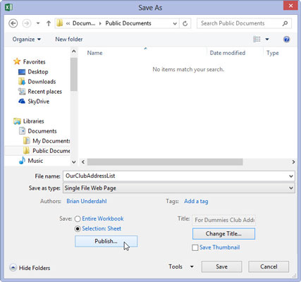Open the Save as type combo box
The height and width of the screenshot is (282, 301).
[179, 188]
